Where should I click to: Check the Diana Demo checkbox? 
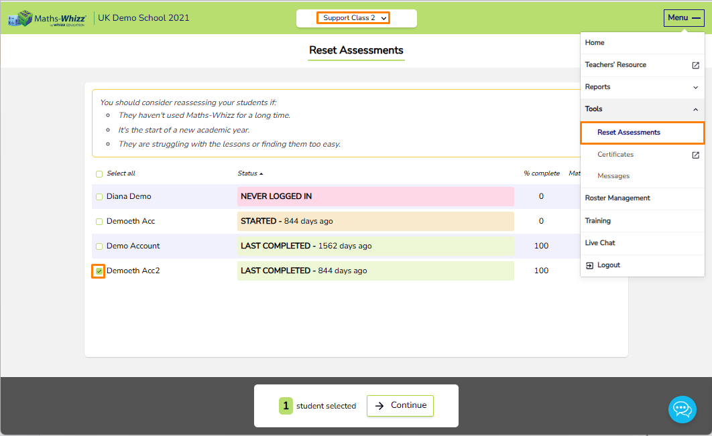point(99,197)
